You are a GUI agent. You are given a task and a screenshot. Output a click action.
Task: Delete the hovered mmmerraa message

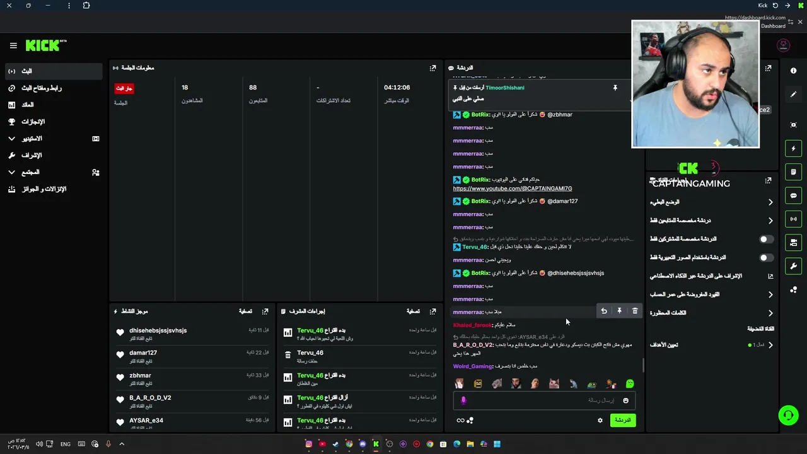coord(635,311)
